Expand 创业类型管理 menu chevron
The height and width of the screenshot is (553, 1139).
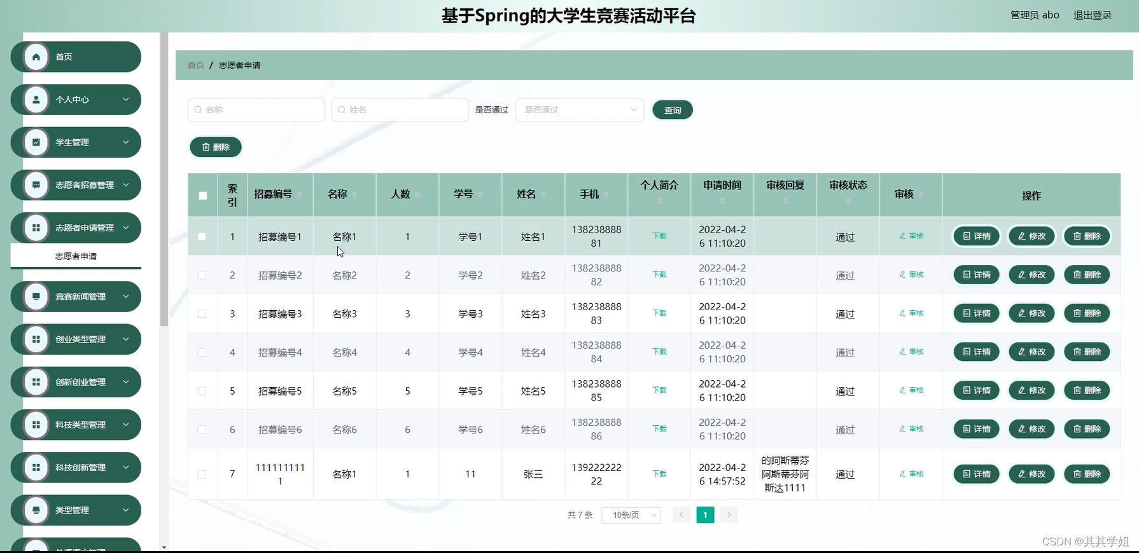[x=126, y=339]
